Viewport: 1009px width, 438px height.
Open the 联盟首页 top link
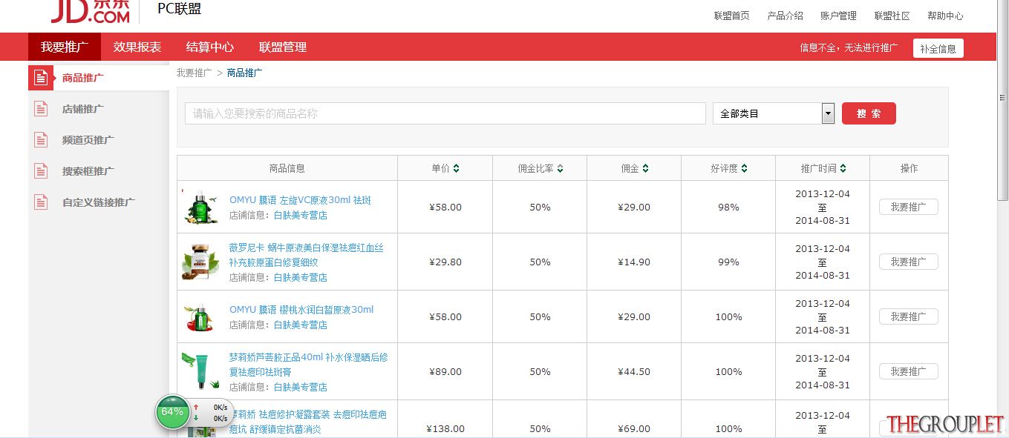732,16
